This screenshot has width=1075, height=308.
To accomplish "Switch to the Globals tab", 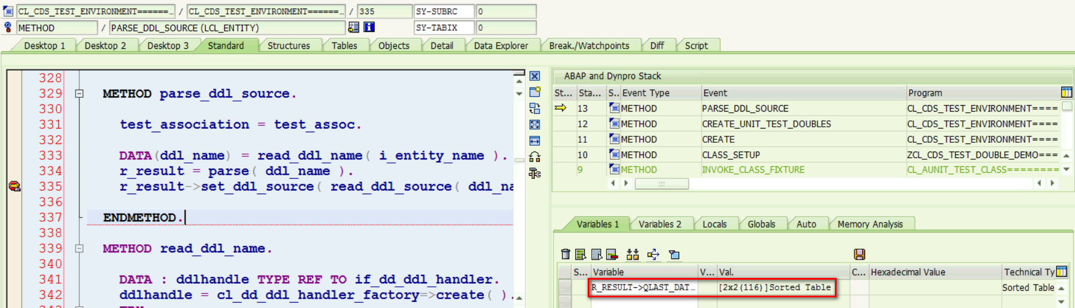I will tap(762, 224).
